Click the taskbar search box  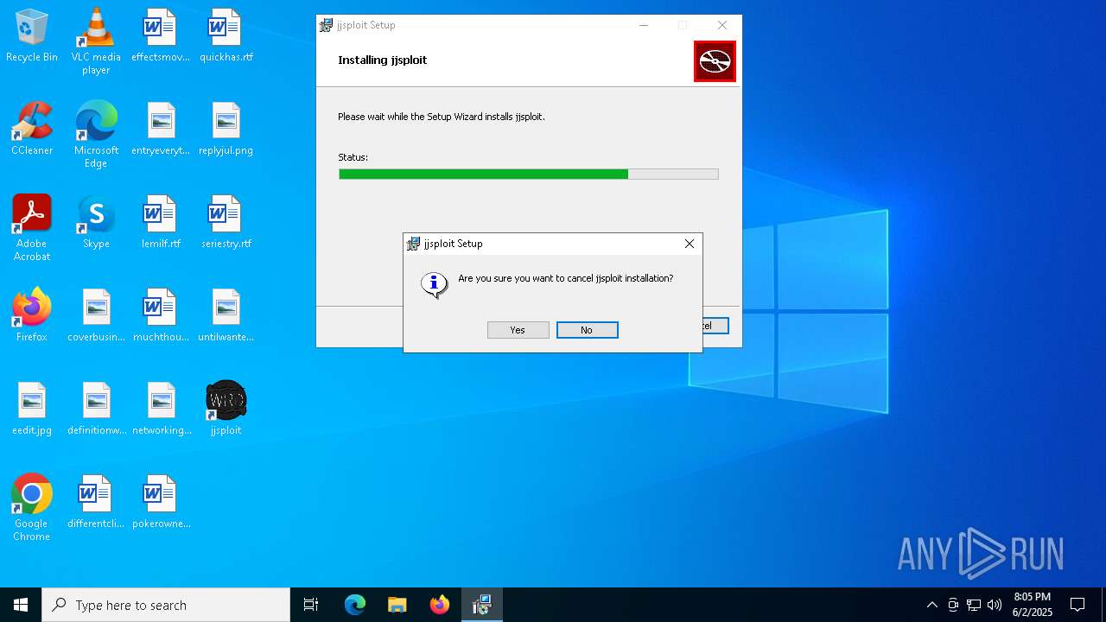(166, 605)
